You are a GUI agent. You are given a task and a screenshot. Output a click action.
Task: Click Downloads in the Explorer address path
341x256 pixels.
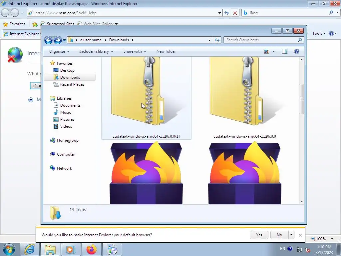119,40
